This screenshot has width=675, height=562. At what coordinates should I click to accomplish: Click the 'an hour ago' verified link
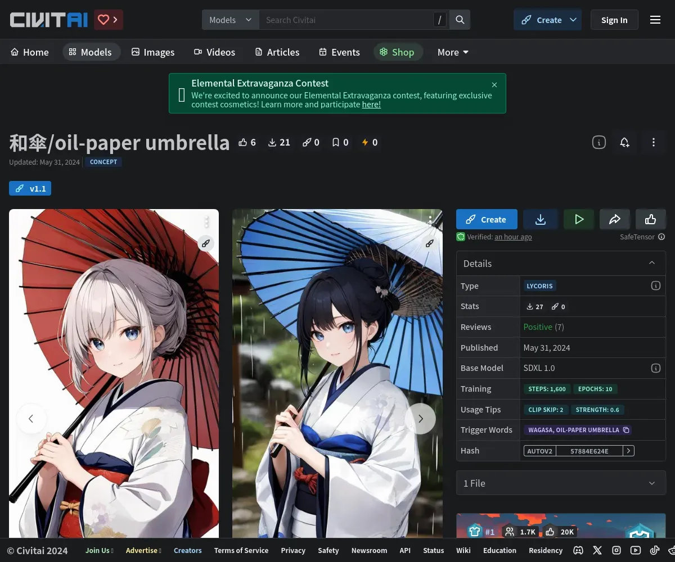513,237
